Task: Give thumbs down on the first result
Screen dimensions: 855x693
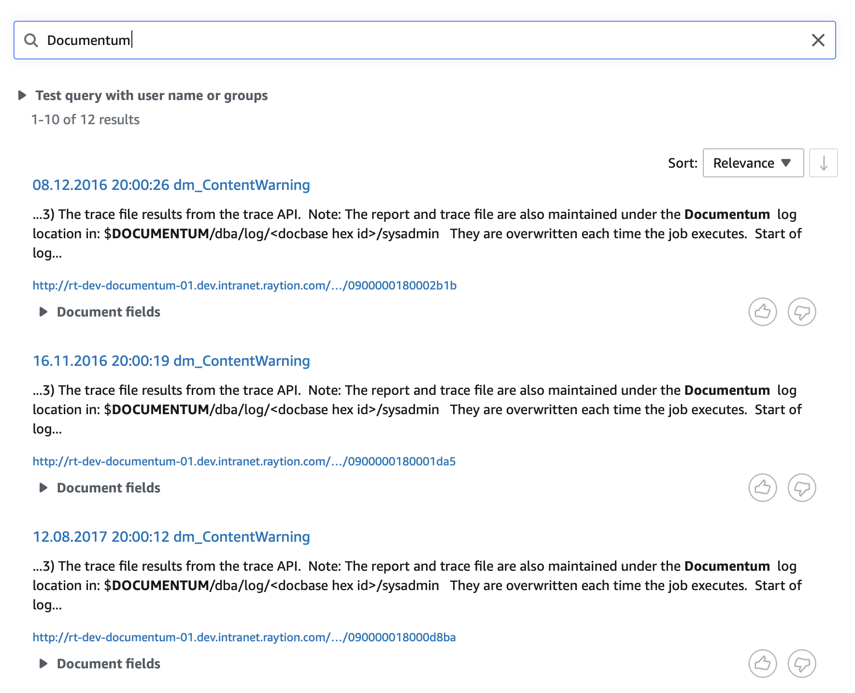Action: [802, 312]
